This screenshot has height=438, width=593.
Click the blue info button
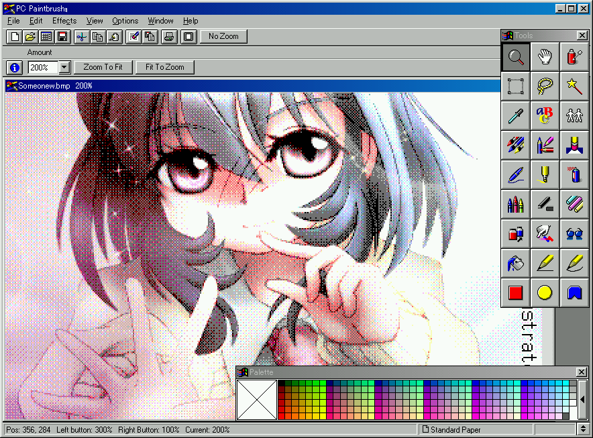14,68
